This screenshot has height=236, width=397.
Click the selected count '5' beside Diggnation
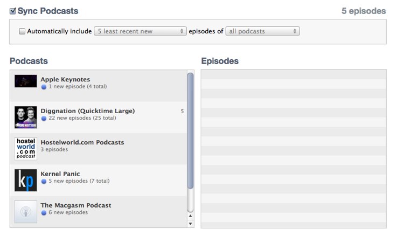pyautogui.click(x=182, y=111)
